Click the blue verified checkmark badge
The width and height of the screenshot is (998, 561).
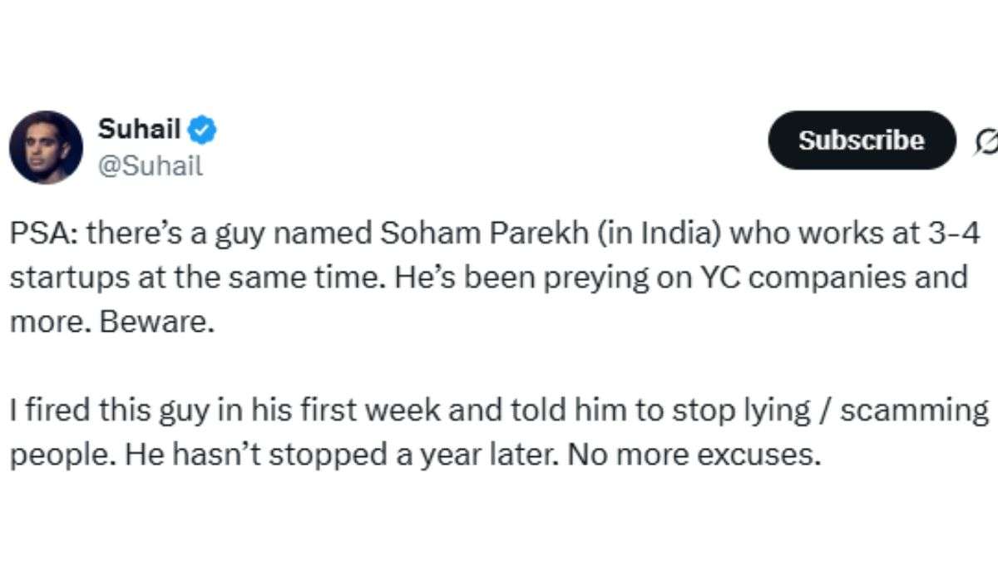[203, 129]
